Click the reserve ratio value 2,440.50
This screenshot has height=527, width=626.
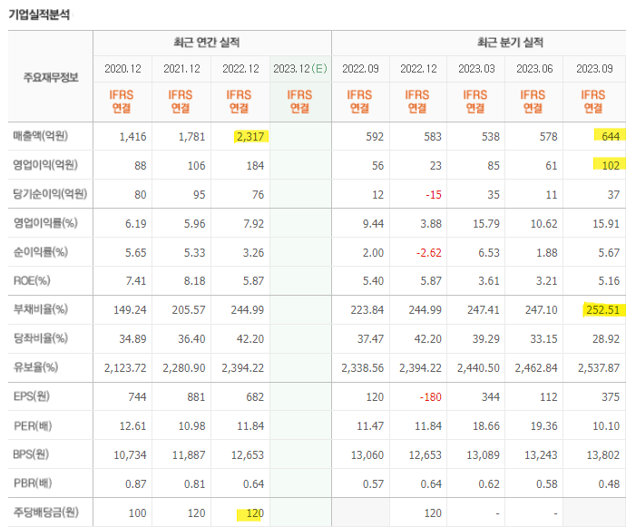point(478,368)
